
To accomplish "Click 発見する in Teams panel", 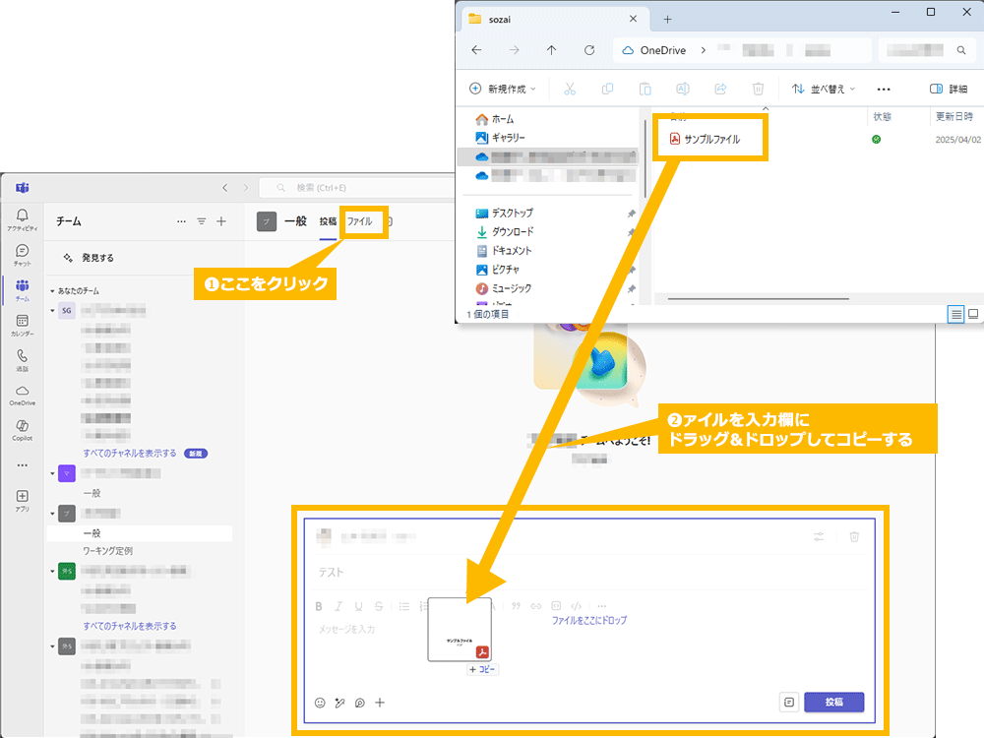I will pos(89,258).
